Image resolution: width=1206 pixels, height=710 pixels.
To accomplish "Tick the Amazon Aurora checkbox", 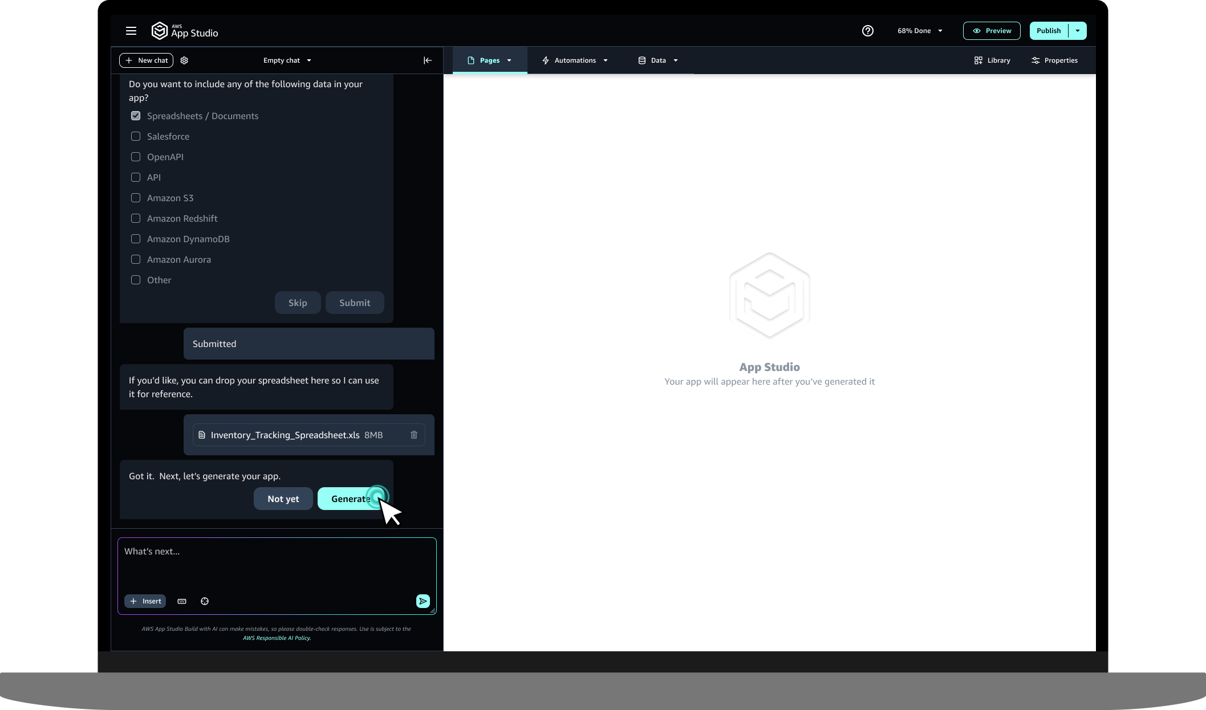I will point(136,259).
